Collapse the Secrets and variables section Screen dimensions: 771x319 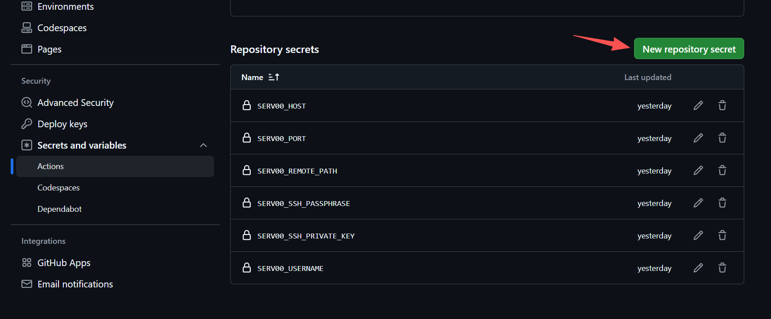pyautogui.click(x=203, y=145)
